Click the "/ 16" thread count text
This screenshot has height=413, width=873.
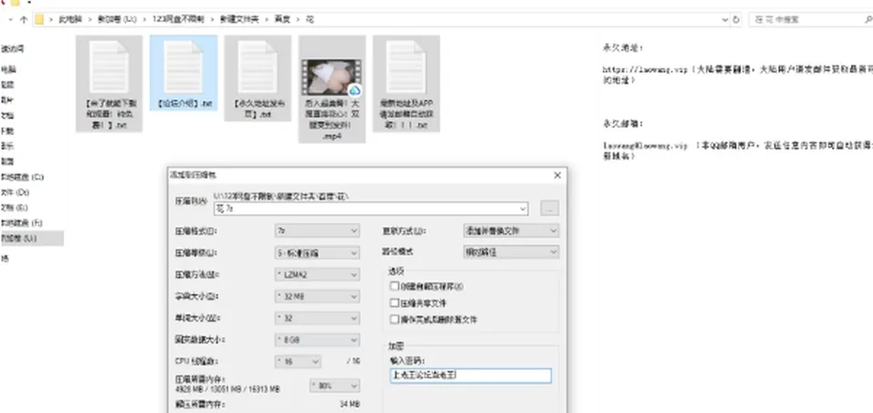click(x=354, y=361)
